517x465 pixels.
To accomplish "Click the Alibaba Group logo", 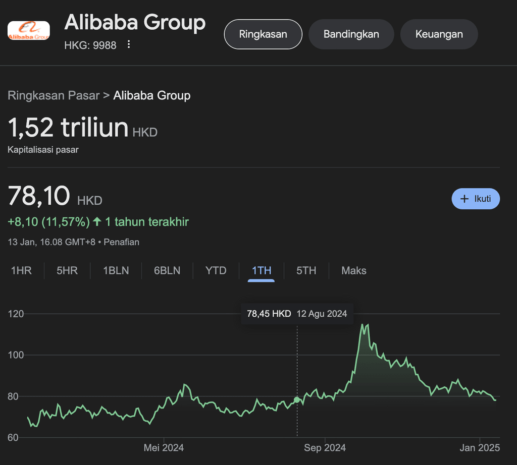I will (28, 30).
